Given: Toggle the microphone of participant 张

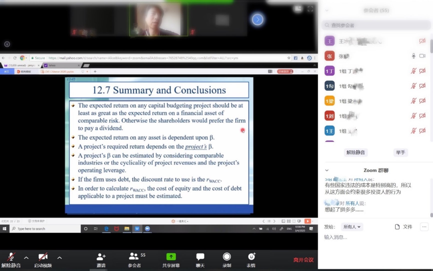Looking at the screenshot, I should click(413, 56).
